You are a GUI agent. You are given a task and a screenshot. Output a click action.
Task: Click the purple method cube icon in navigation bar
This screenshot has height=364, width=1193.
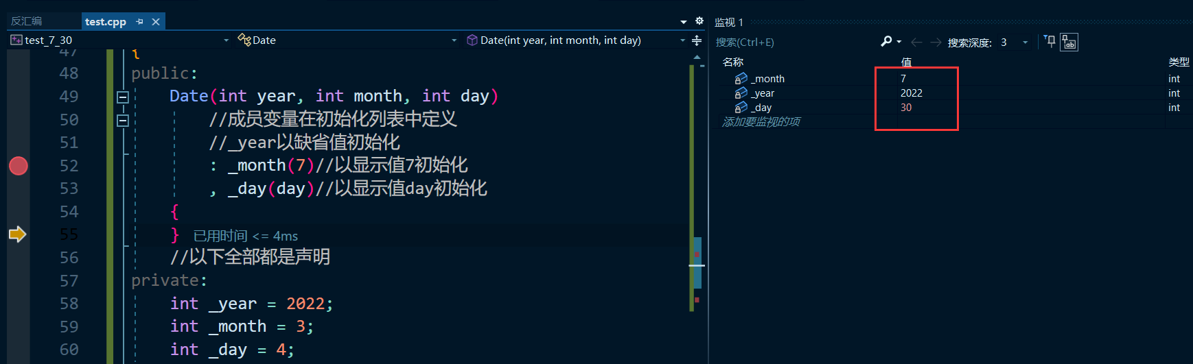point(472,40)
